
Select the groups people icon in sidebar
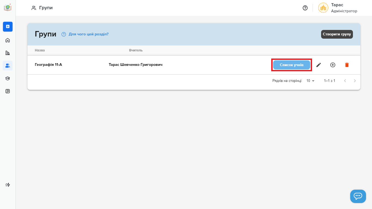(8, 66)
